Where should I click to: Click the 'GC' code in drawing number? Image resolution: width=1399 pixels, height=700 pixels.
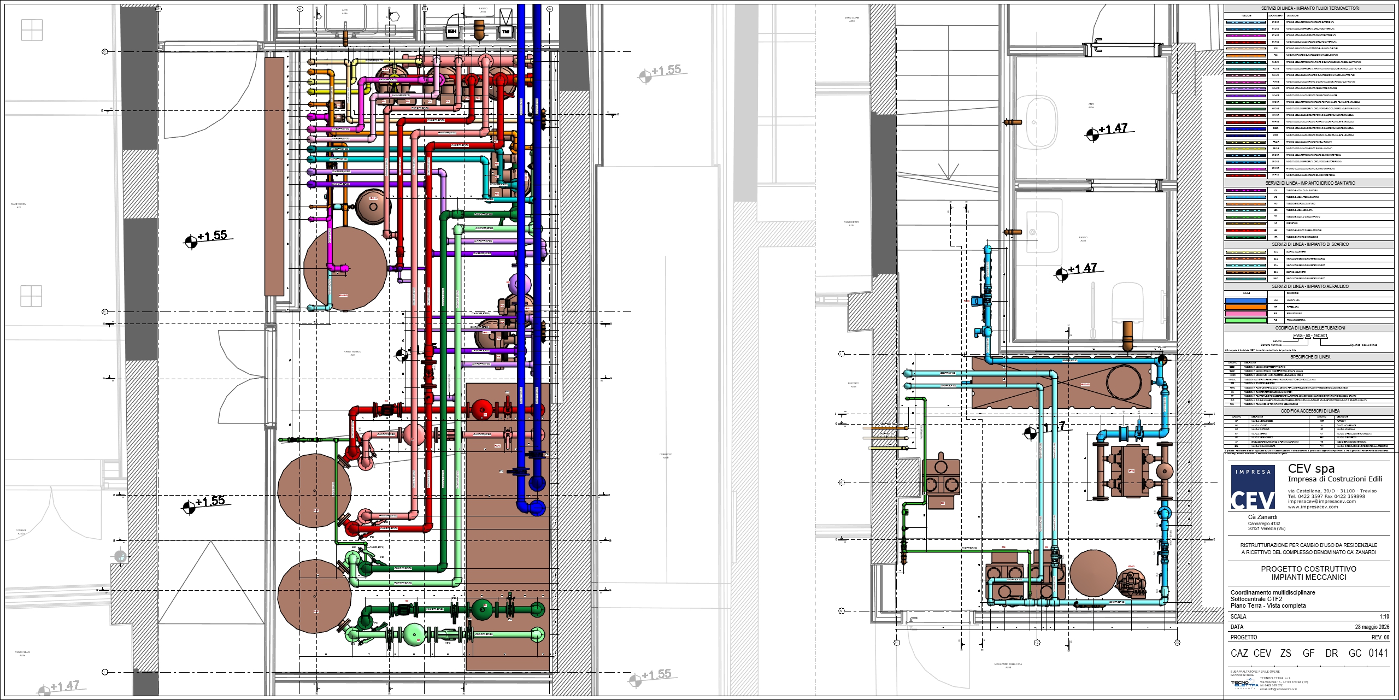pyautogui.click(x=1355, y=654)
